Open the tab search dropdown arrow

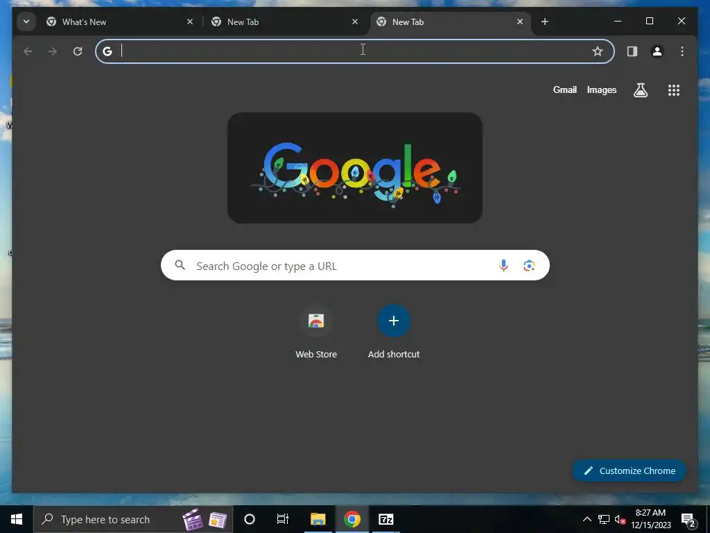pos(26,22)
